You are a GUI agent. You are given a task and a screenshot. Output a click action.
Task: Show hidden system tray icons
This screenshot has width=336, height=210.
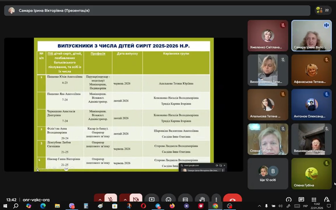[x=259, y=206]
